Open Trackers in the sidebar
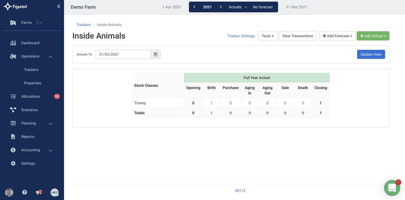 pos(31,70)
